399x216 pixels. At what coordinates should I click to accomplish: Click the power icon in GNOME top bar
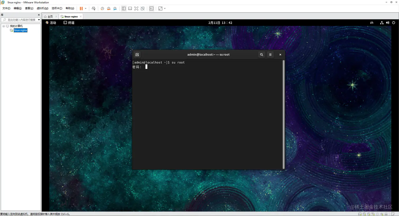[393, 23]
